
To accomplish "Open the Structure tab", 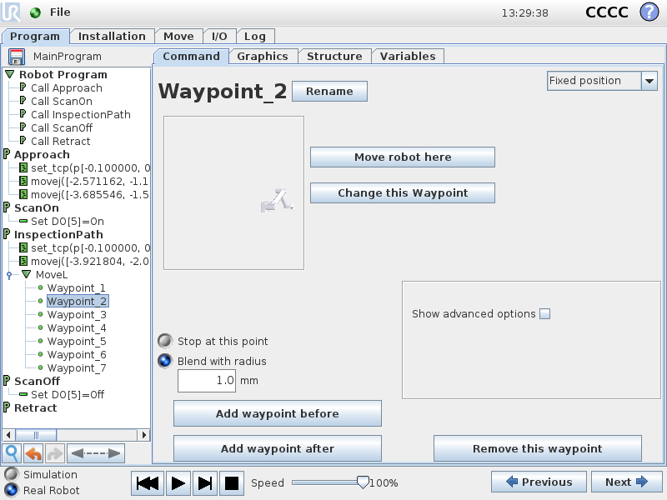I will 333,56.
